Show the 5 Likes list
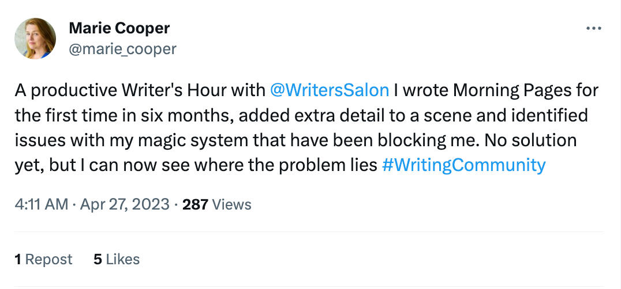621x289 pixels. tap(117, 259)
